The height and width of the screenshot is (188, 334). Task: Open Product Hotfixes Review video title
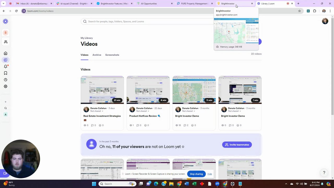145,116
